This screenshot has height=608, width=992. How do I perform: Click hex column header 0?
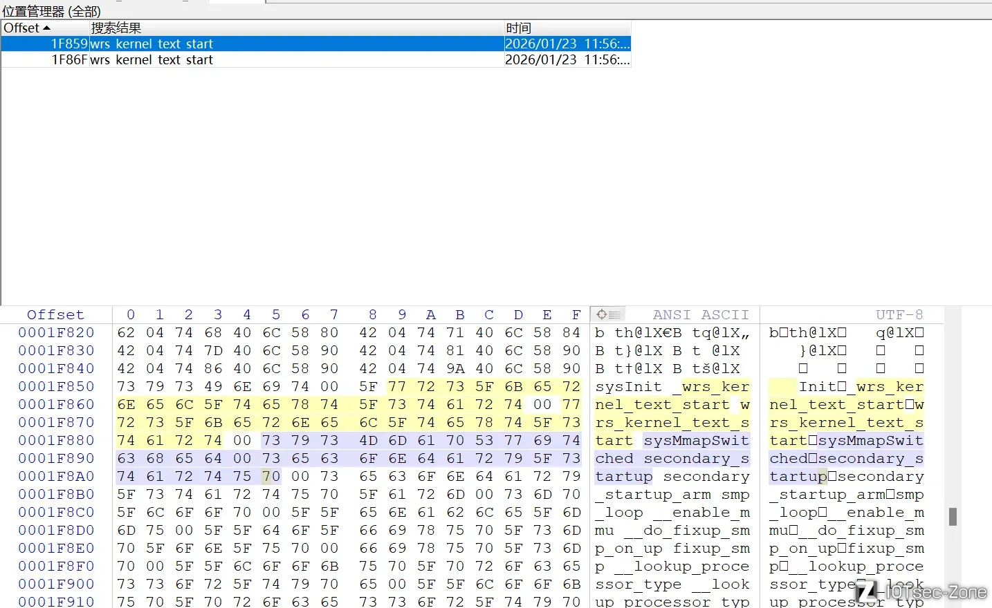coord(131,314)
